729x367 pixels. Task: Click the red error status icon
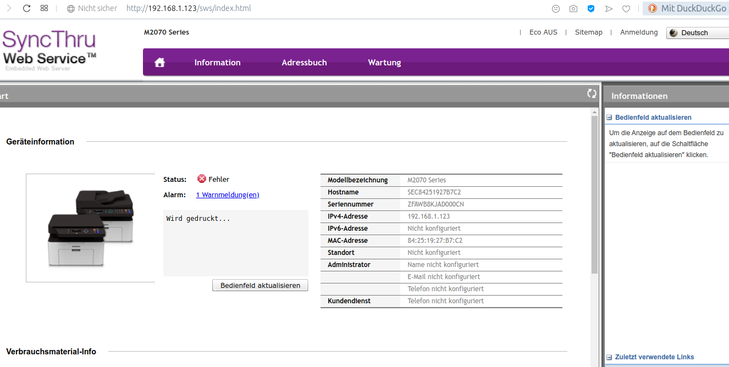[x=202, y=179]
